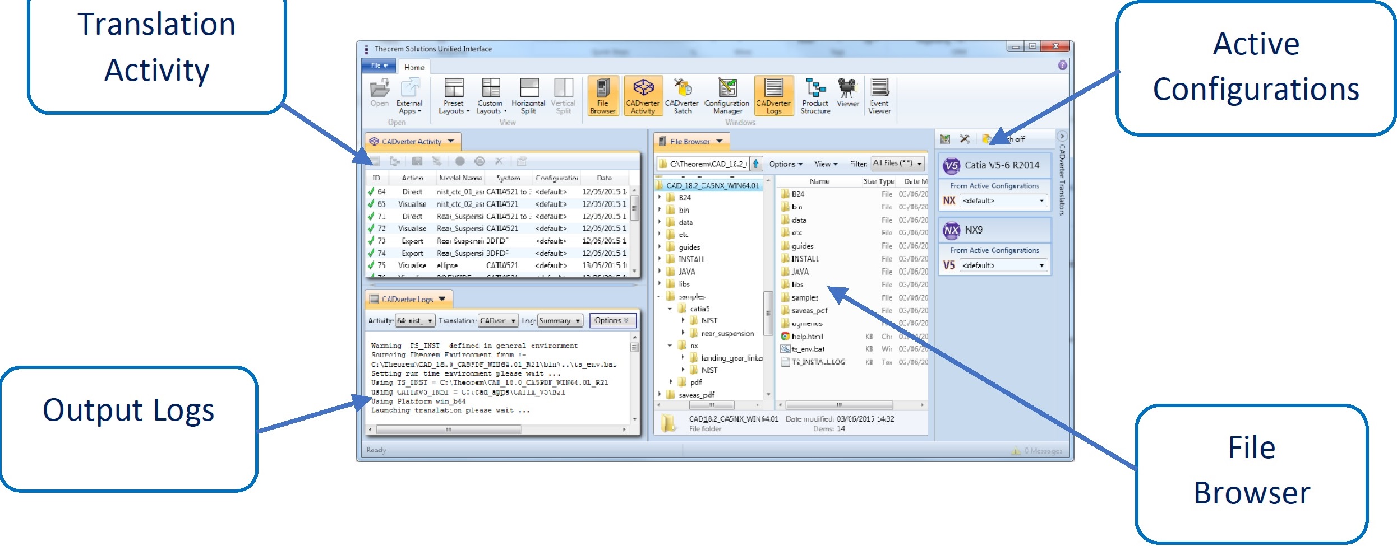Open the CADverter Activity tab dropdown
This screenshot has height=546, width=1397.
[451, 142]
